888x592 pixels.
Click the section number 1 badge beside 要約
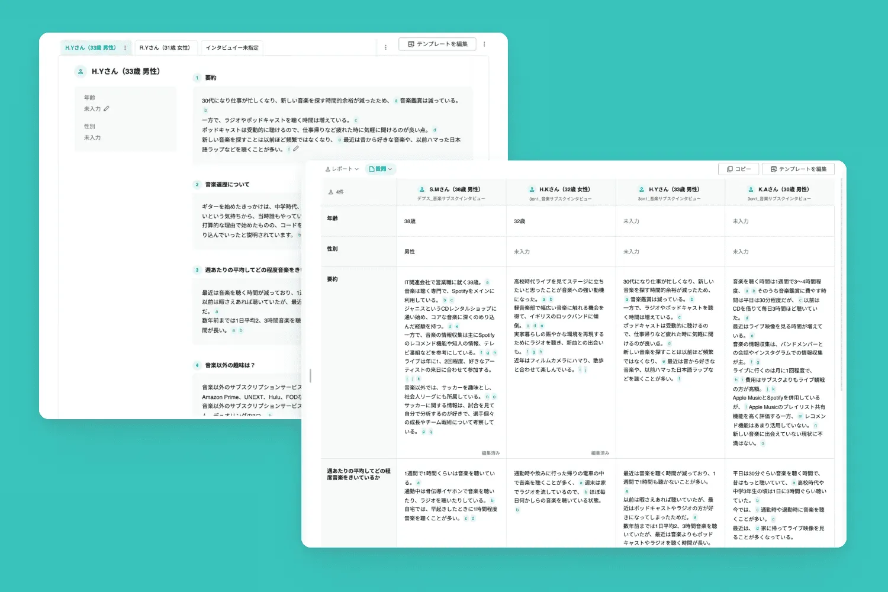point(197,78)
